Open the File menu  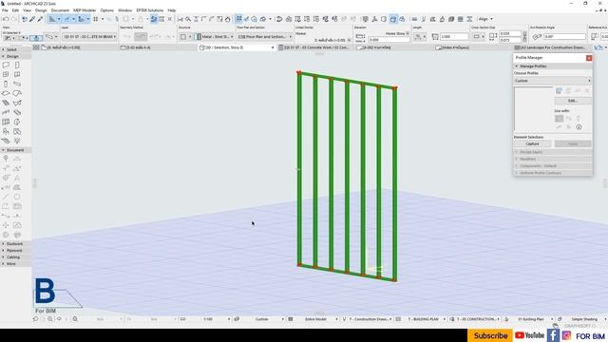click(x=5, y=10)
